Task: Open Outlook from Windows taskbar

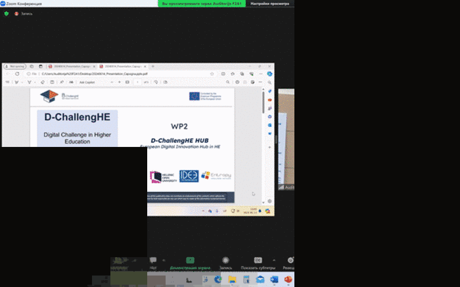Action: click(274, 280)
